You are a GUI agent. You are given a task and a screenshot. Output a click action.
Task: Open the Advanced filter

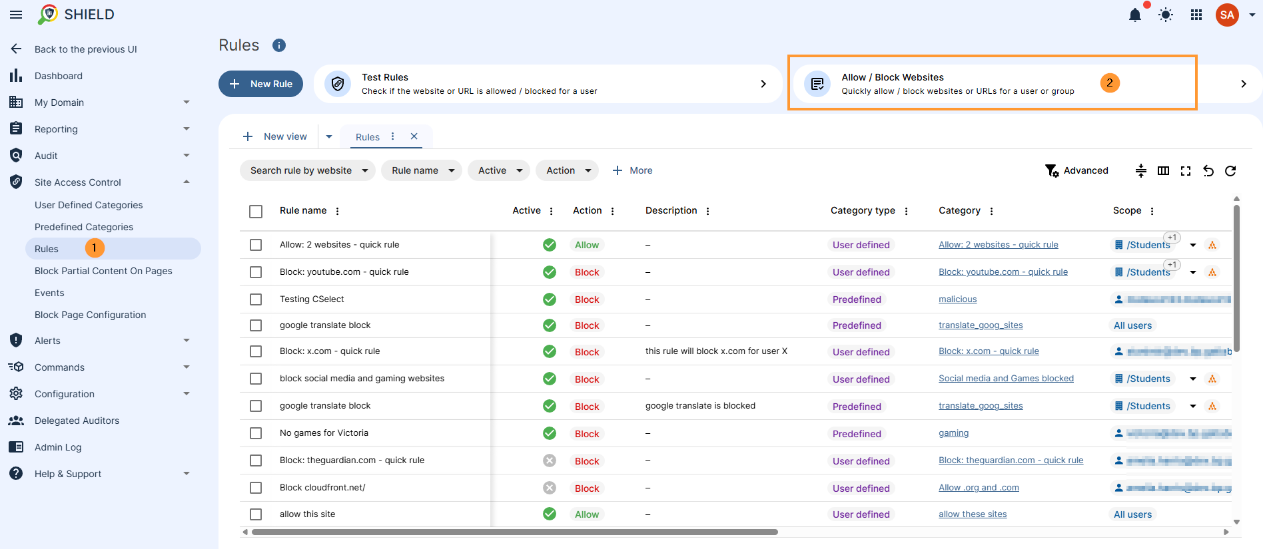pos(1076,171)
